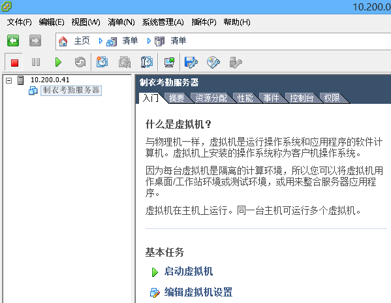The height and width of the screenshot is (303, 391).
Task: Click the 编辑虚拟机设置 link
Action: click(x=198, y=292)
